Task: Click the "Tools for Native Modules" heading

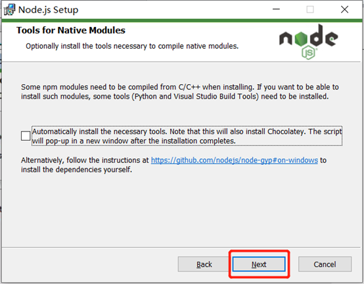Action: [71, 30]
